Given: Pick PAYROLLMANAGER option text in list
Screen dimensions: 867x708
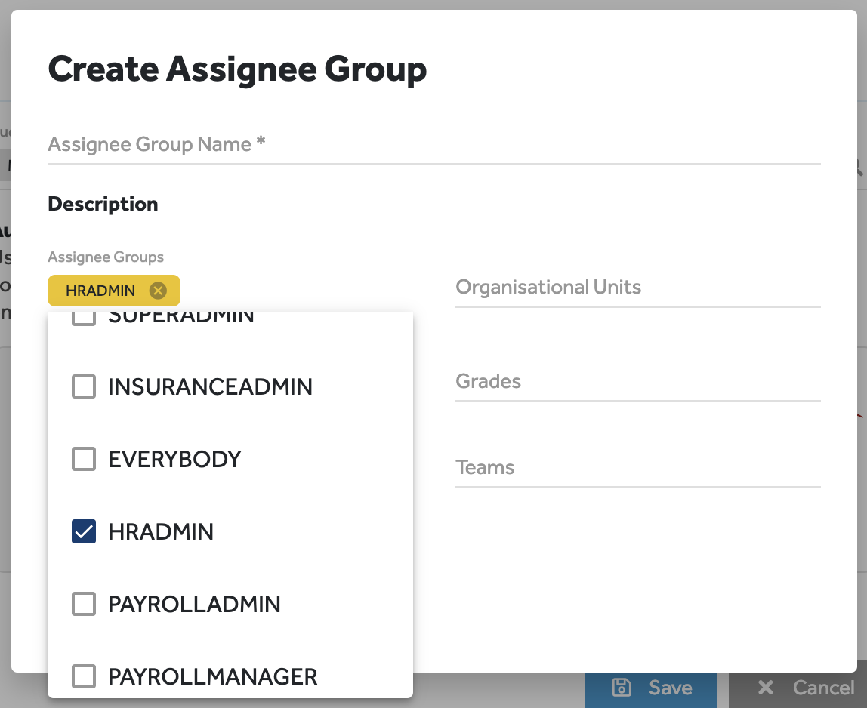Looking at the screenshot, I should click(x=212, y=676).
